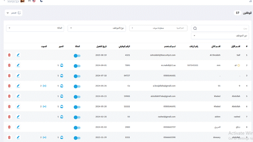Screen dimensions: 253x142
Task: Select date 2024-07-18 cell
Action: pyautogui.click(x=101, y=76)
